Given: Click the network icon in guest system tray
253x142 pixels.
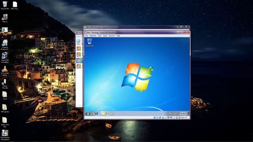Looking at the screenshot, I should pyautogui.click(x=173, y=114).
